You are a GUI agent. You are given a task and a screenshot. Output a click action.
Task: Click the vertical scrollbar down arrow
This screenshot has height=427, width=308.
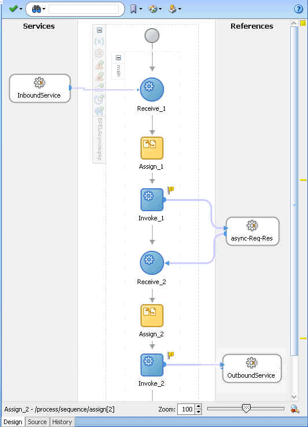pos(294,397)
